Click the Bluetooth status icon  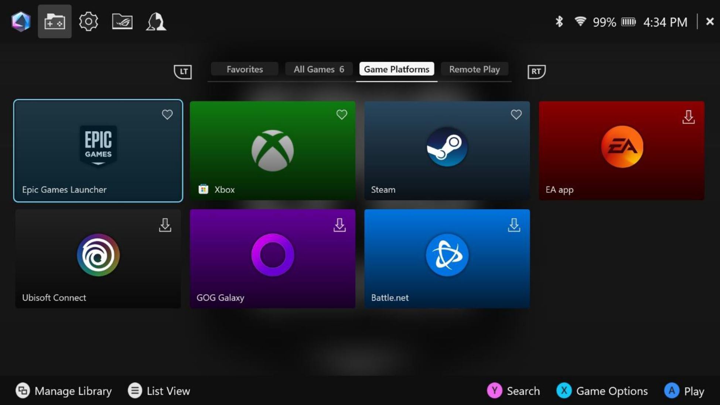tap(559, 22)
